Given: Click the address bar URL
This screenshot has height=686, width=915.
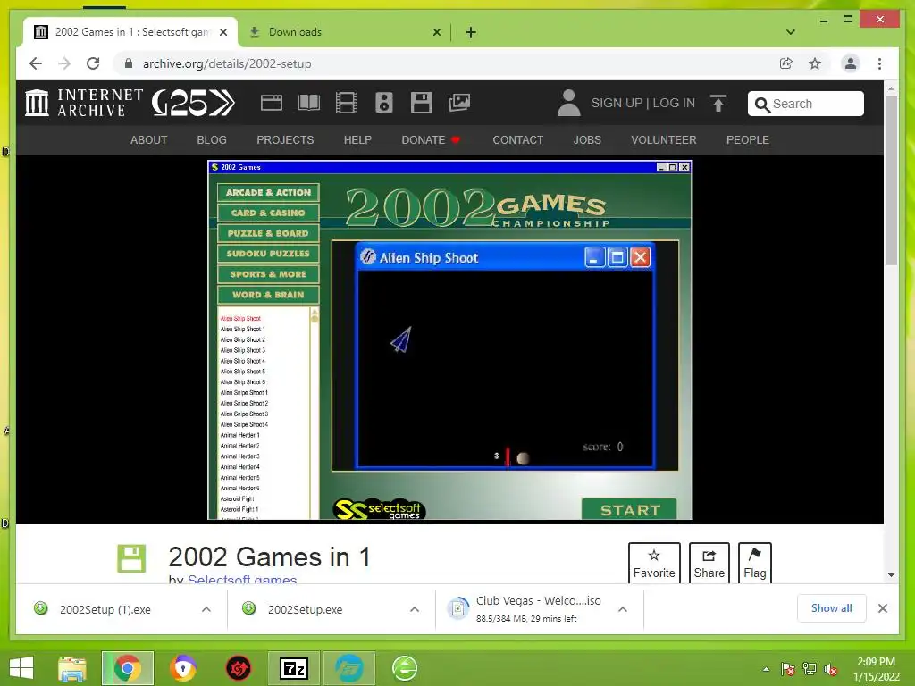Looking at the screenshot, I should [x=227, y=63].
